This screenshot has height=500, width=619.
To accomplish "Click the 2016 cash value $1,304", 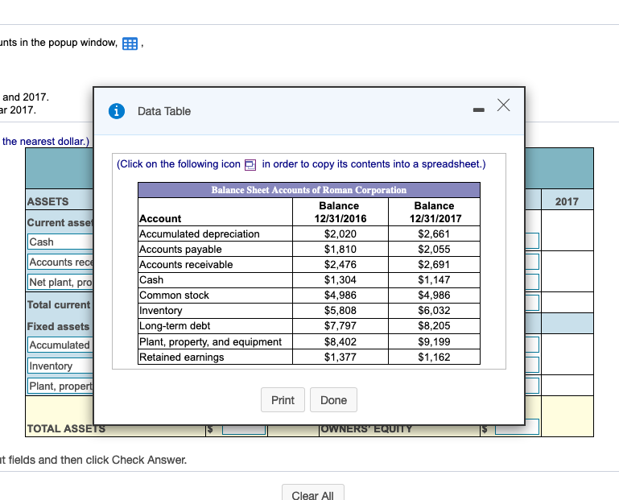I will [x=340, y=280].
